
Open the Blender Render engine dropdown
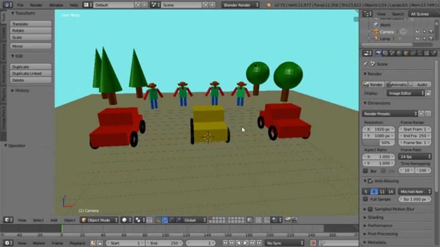pyautogui.click(x=240, y=5)
